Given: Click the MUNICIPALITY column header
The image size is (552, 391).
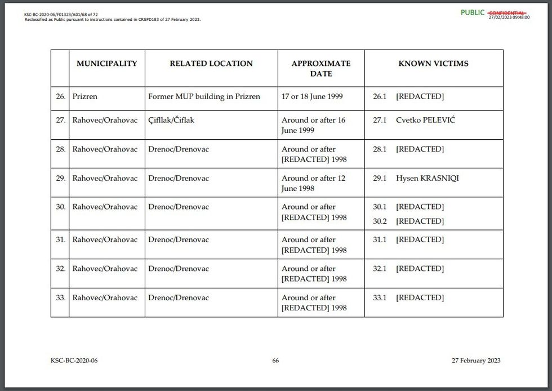Looking at the screenshot, I should (106, 64).
